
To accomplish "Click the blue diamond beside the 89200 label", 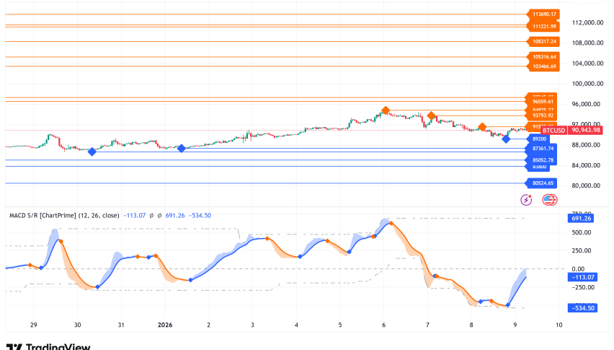I will [506, 139].
